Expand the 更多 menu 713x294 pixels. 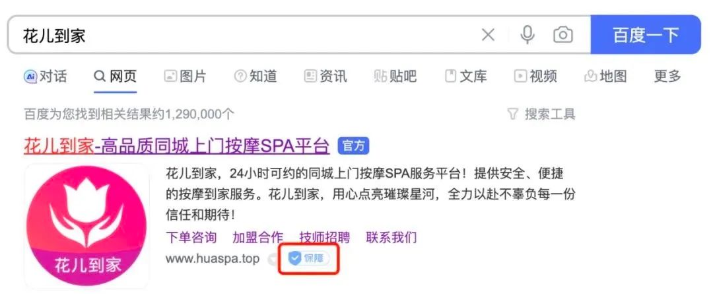click(x=667, y=76)
